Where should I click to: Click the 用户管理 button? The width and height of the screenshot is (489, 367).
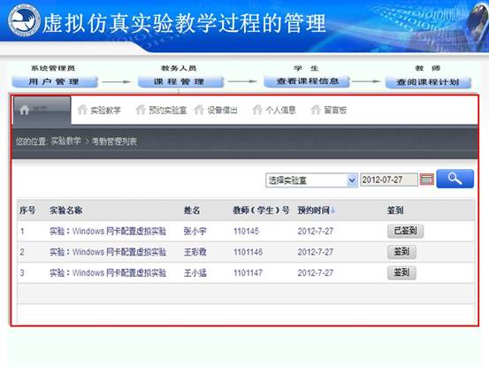pos(55,81)
